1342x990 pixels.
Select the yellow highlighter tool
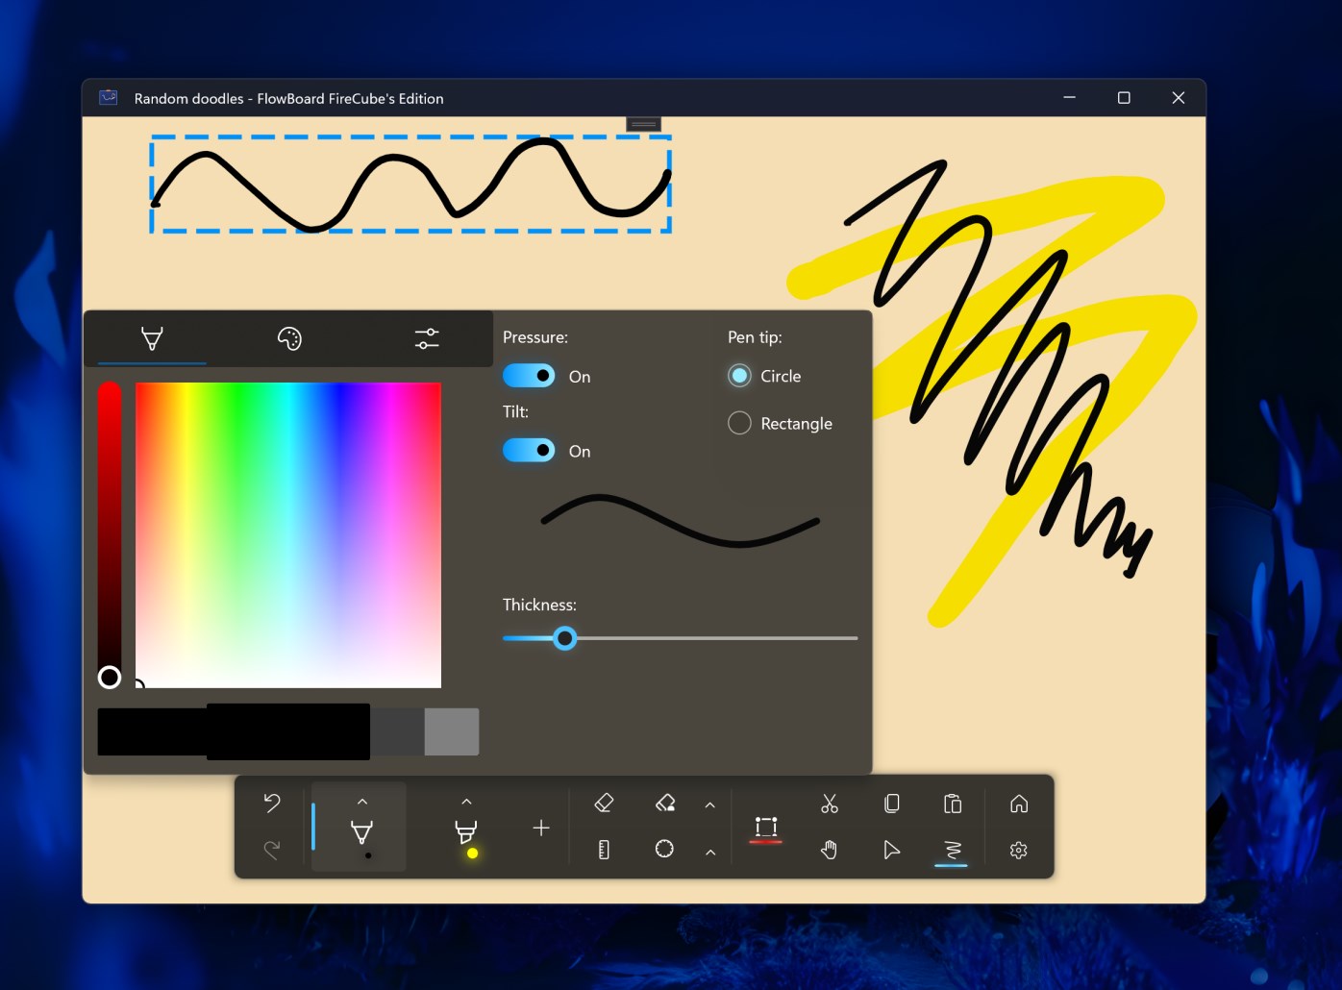click(x=466, y=832)
